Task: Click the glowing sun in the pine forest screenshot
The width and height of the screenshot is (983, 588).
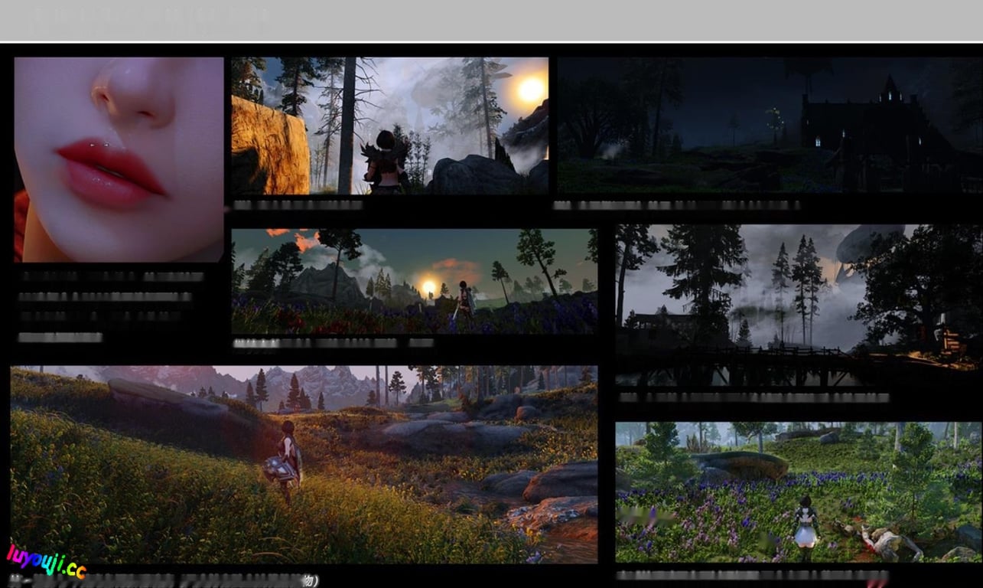Action: pyautogui.click(x=530, y=90)
